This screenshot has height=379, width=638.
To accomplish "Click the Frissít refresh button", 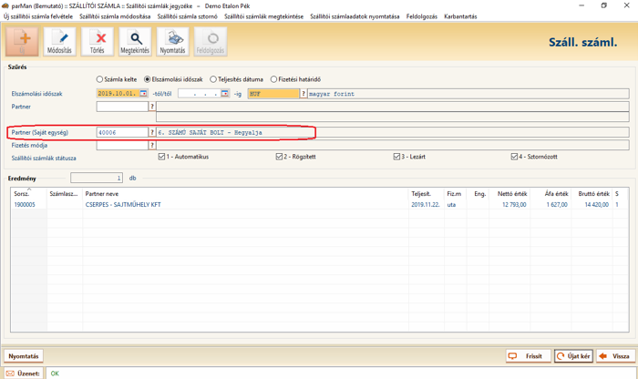I will pos(528,356).
